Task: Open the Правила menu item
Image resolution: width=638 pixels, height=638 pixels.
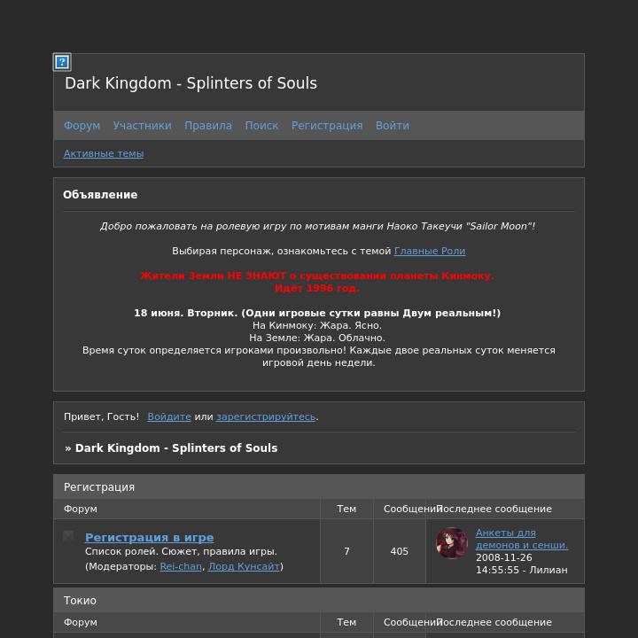Action: pos(208,126)
